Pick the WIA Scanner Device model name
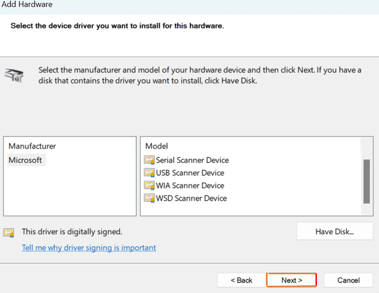 [x=190, y=185]
